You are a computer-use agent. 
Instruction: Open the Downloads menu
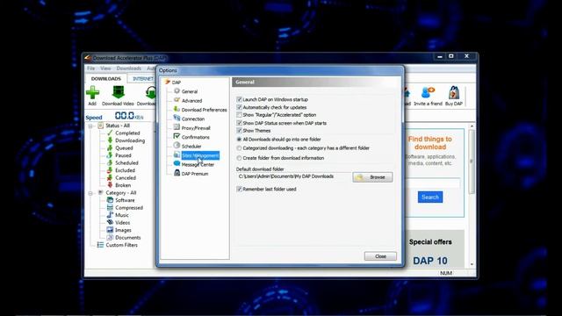click(x=129, y=68)
